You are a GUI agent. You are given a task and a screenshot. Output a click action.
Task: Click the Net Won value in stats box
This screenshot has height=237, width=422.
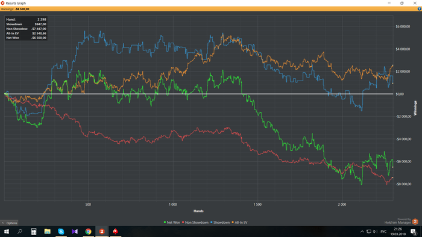point(39,38)
